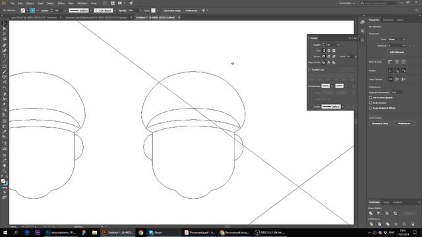Click the miter Limit value field

(350, 57)
